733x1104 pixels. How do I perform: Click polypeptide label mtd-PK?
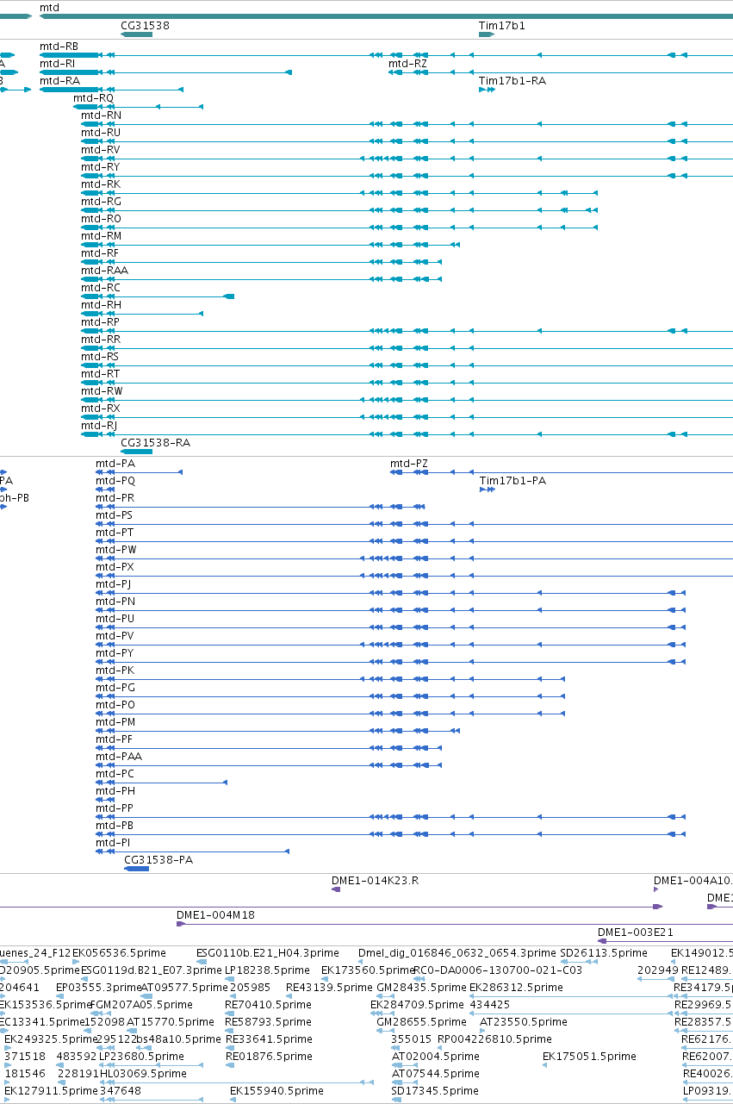(x=115, y=670)
